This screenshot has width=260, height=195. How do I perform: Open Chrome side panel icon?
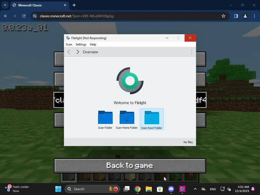(x=236, y=16)
